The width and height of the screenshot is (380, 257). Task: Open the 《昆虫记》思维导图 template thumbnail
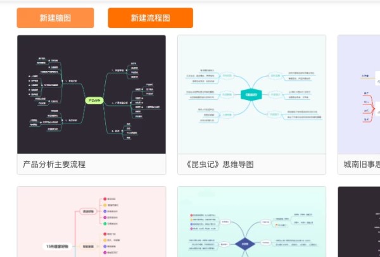pos(251,94)
